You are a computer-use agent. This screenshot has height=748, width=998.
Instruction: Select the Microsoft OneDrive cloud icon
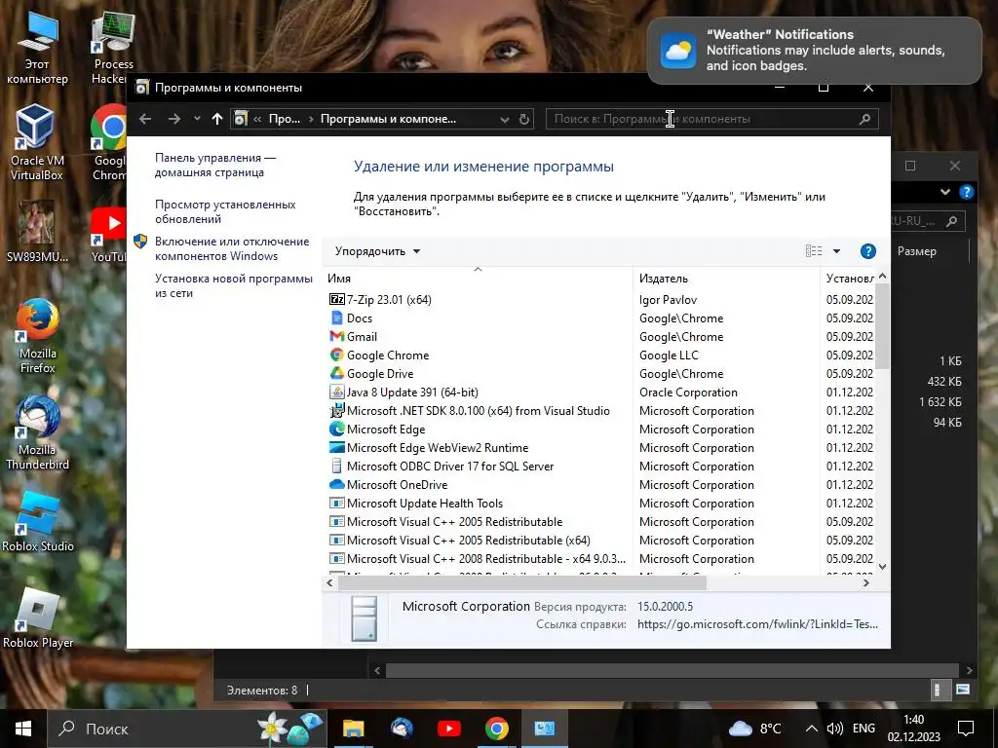click(x=336, y=484)
